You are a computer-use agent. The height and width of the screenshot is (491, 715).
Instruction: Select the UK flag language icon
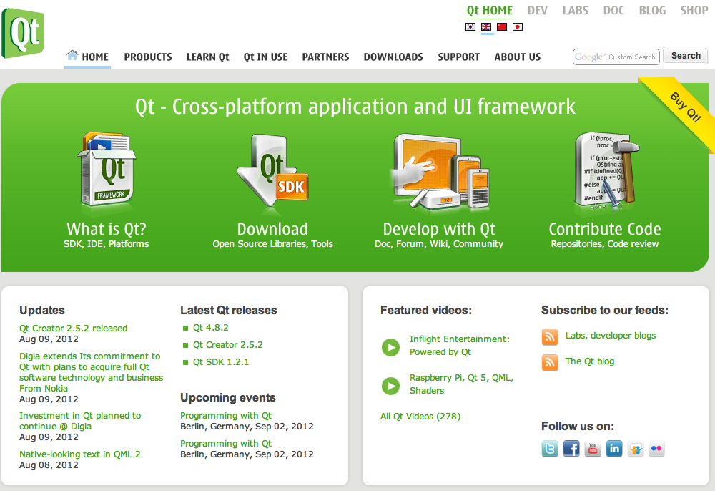(486, 27)
